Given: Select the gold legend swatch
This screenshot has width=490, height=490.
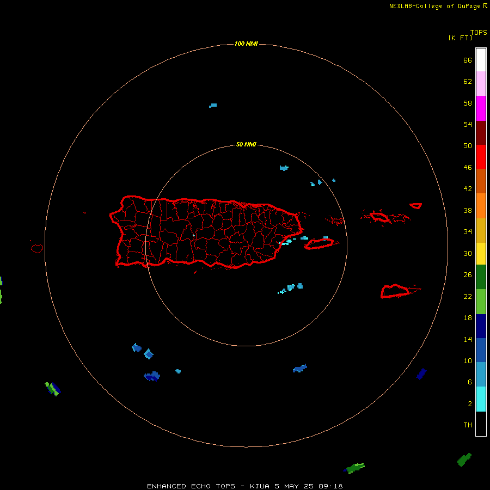Looking at the screenshot, I should [x=481, y=231].
